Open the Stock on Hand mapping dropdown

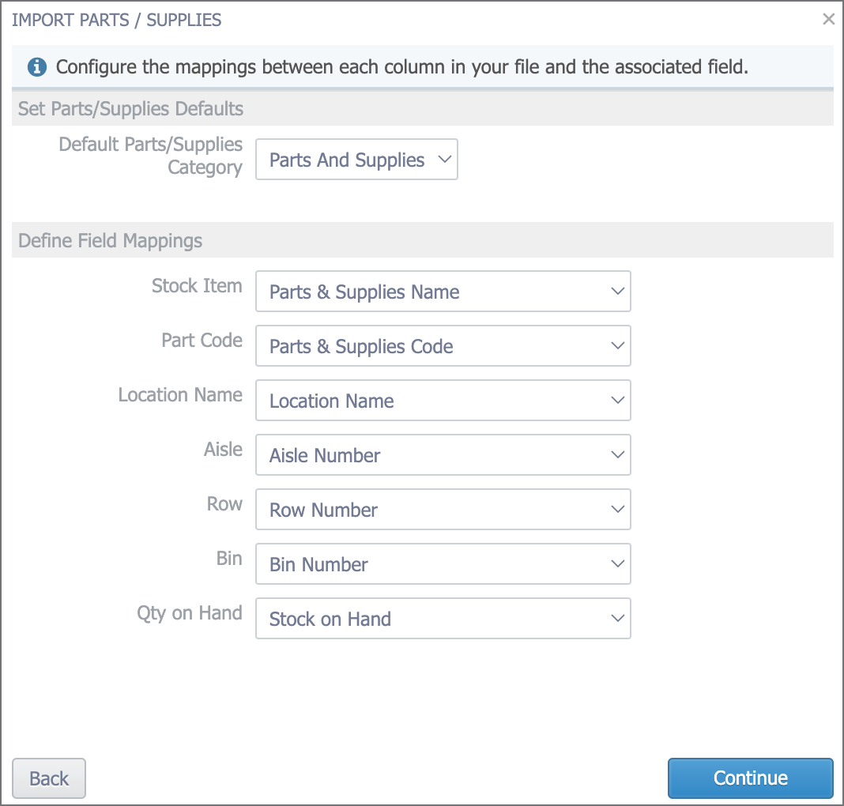coord(443,618)
